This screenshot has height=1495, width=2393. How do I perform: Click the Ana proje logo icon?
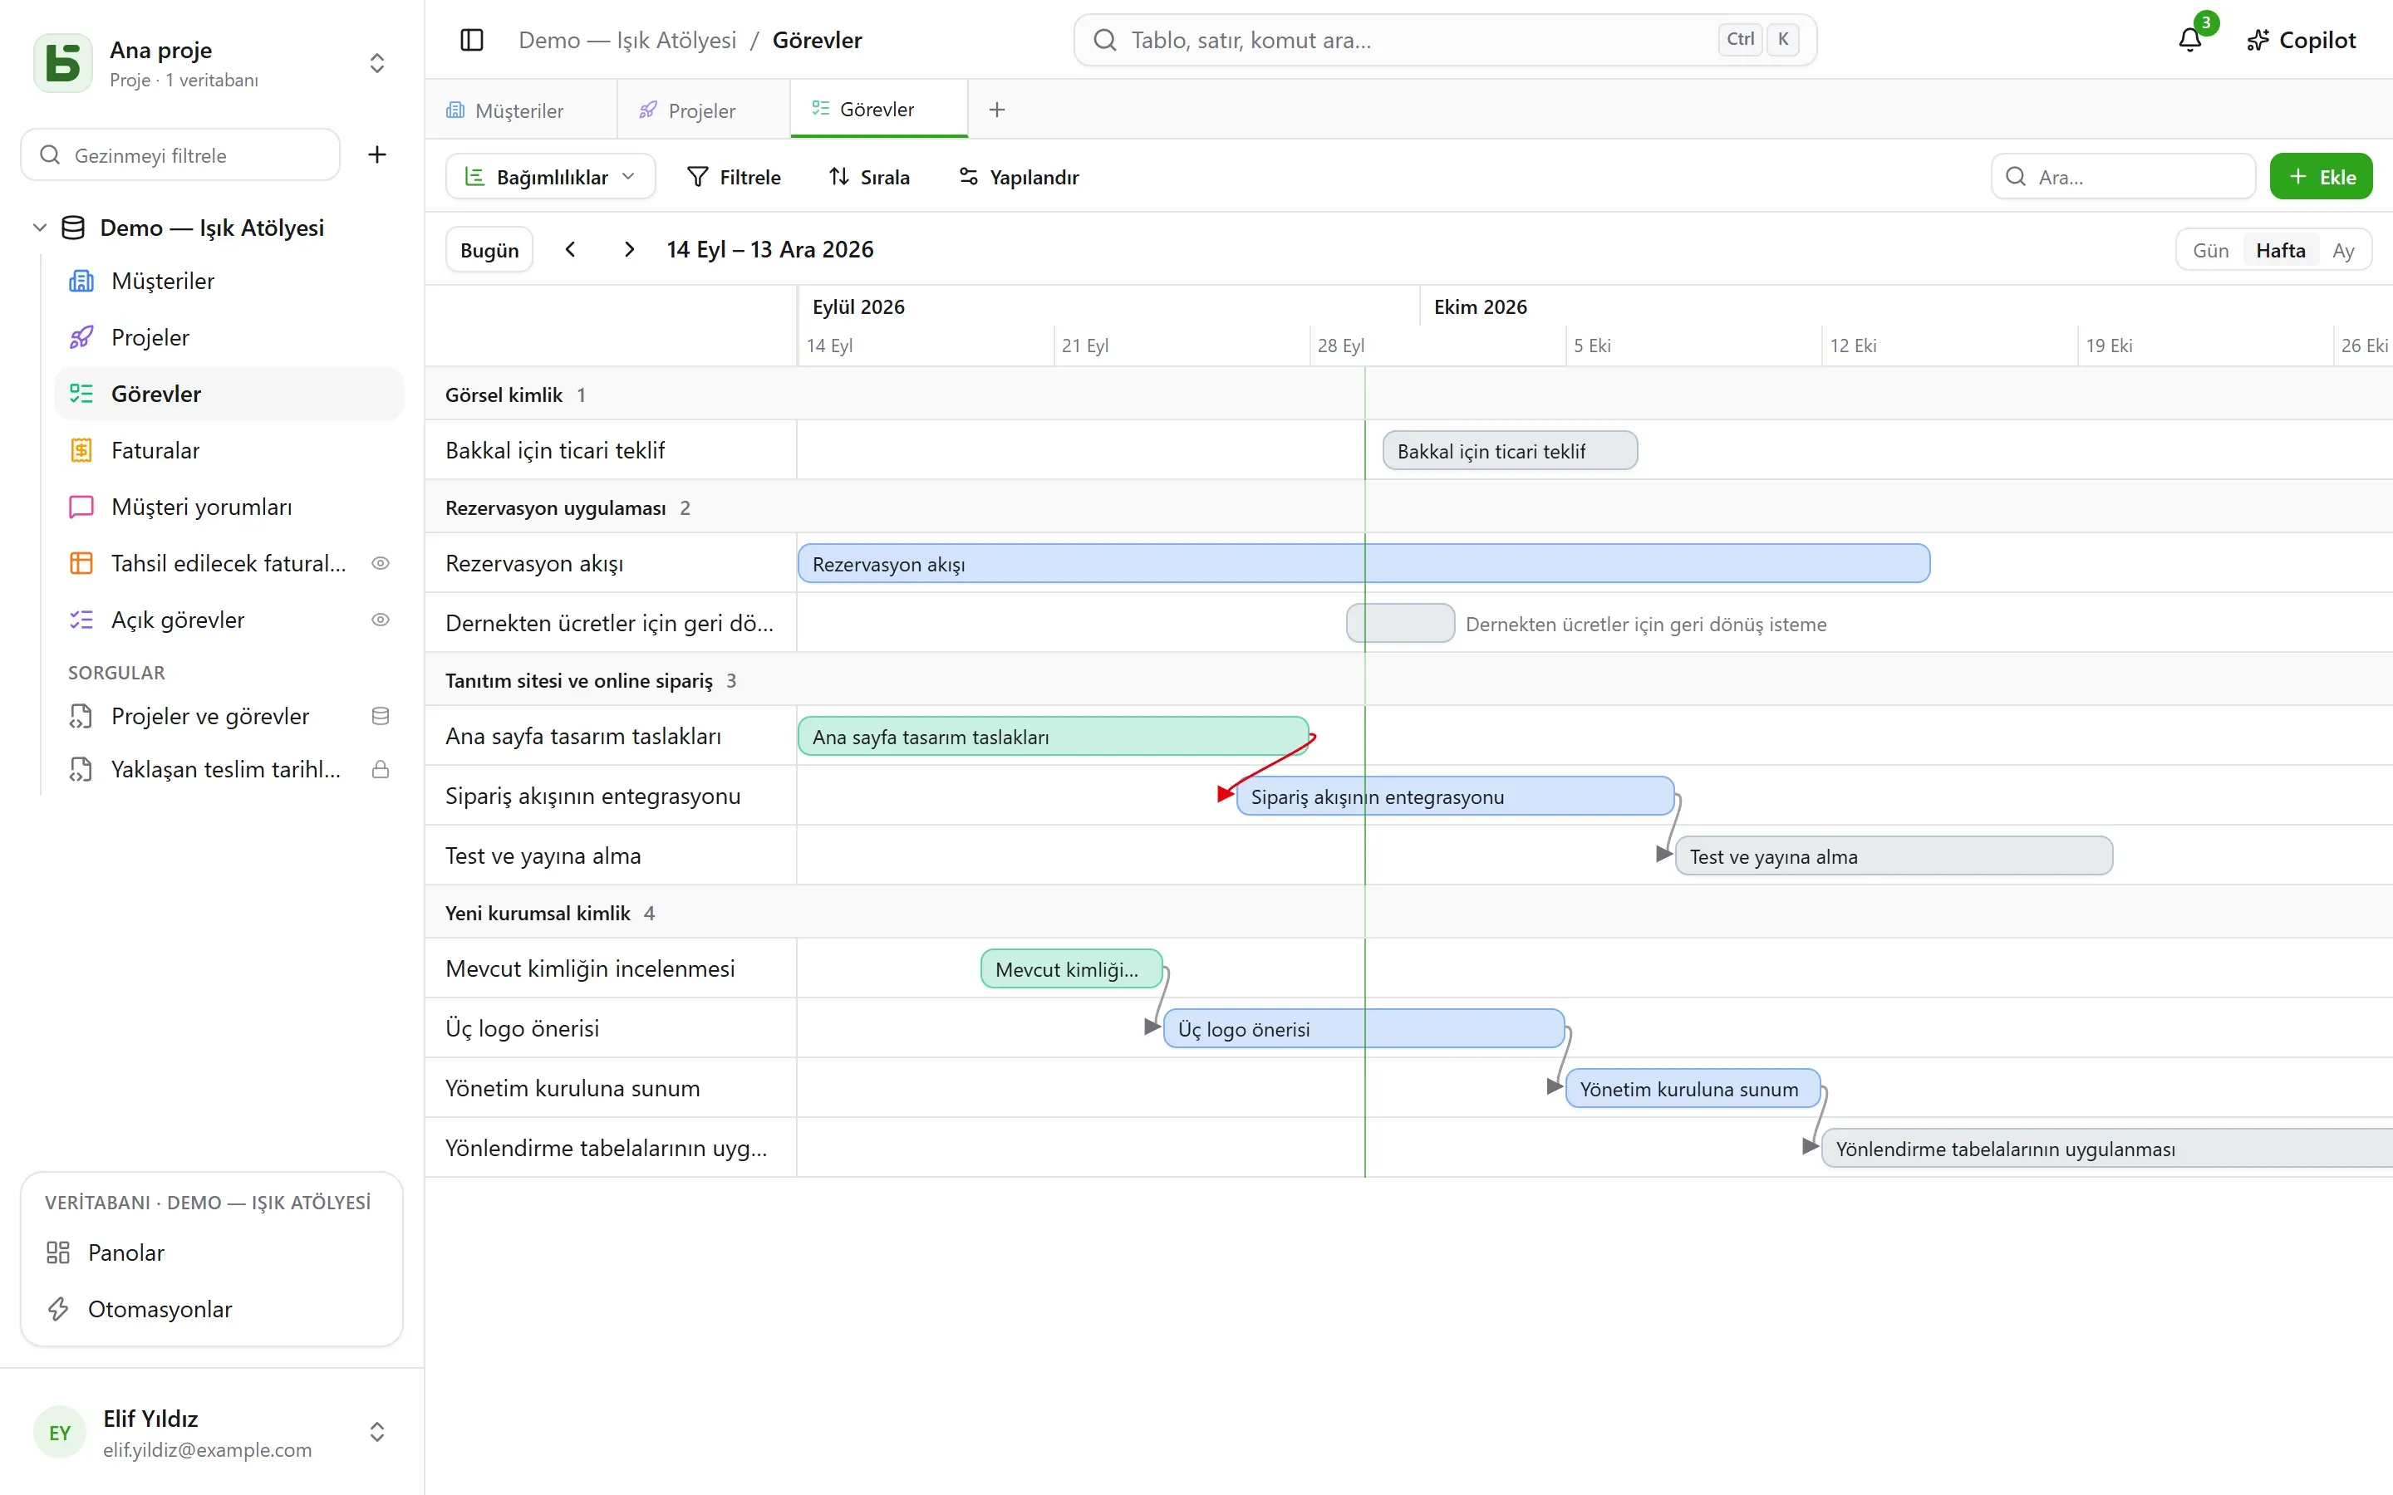[63, 63]
